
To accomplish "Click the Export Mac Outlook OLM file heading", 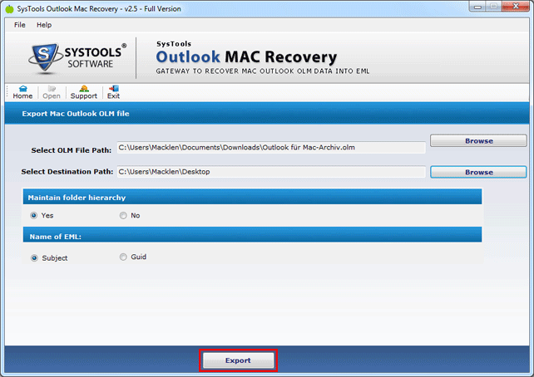I will (76, 114).
